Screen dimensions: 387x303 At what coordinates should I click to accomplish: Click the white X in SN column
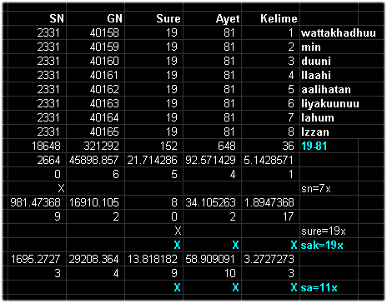pos(61,189)
